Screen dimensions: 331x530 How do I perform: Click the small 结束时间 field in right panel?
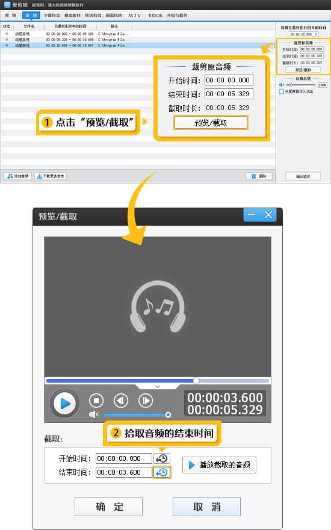click(311, 56)
